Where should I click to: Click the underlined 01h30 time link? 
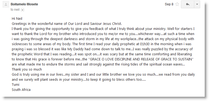pyautogui.click(x=145, y=44)
